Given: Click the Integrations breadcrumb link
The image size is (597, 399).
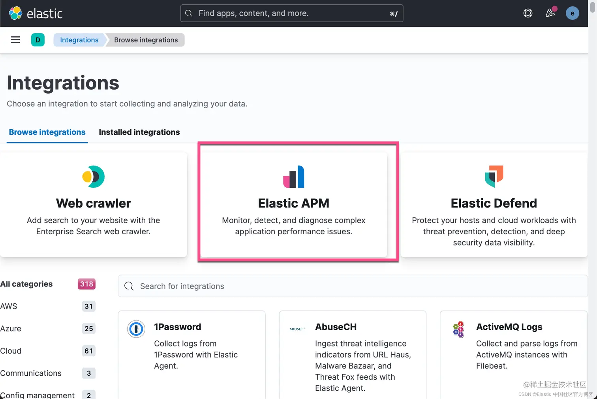Looking at the screenshot, I should coord(79,40).
